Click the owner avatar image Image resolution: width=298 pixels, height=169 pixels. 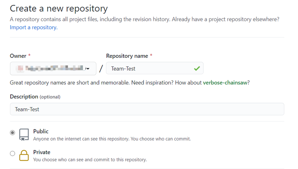click(x=20, y=68)
